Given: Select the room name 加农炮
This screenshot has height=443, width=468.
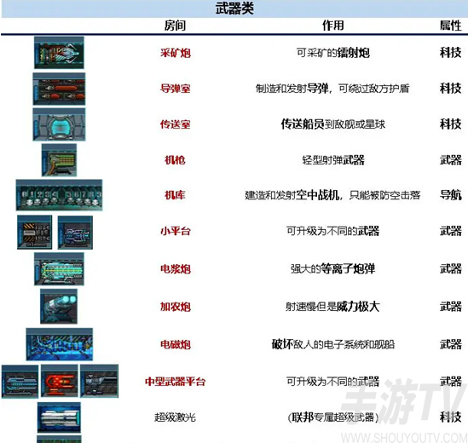Looking at the screenshot, I should pyautogui.click(x=176, y=307).
